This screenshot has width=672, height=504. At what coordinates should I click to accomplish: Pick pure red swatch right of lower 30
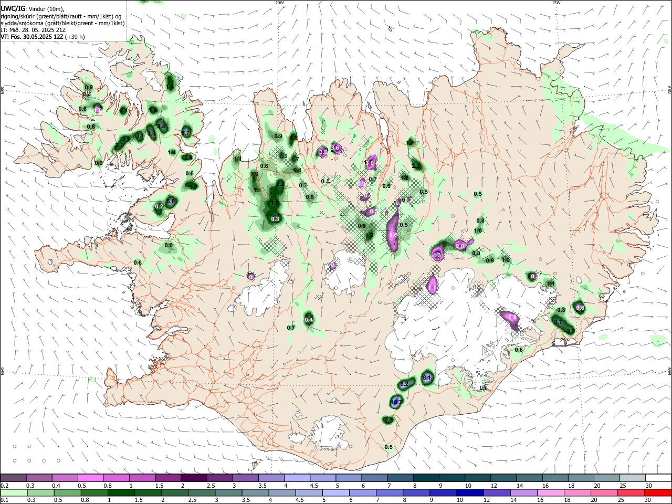click(x=658, y=492)
